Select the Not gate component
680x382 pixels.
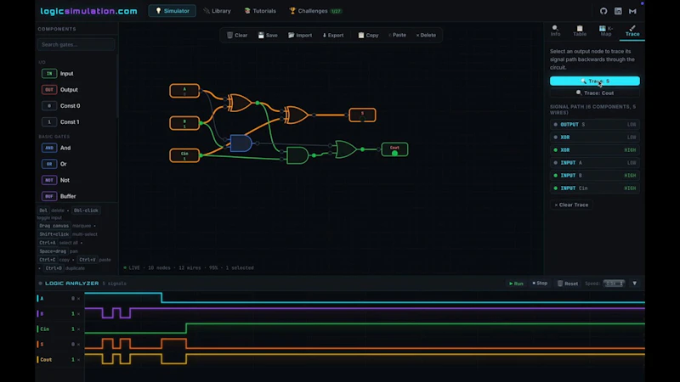pos(76,180)
